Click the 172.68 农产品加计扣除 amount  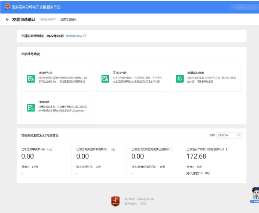[x=197, y=157]
